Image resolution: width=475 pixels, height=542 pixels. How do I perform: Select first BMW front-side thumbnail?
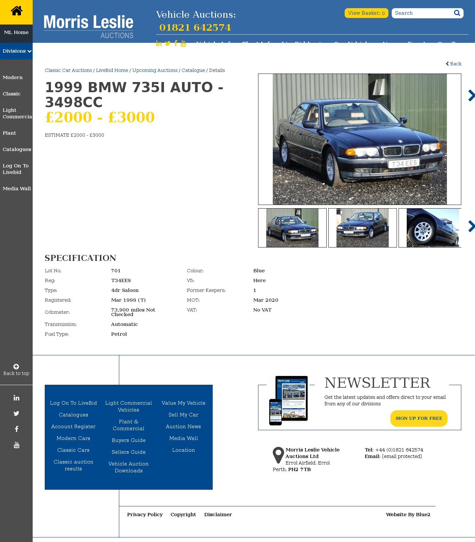pos(292,228)
